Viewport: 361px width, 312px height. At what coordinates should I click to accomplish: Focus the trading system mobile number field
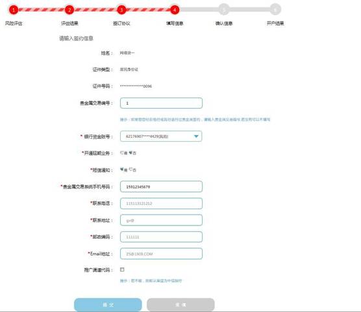[x=161, y=187]
